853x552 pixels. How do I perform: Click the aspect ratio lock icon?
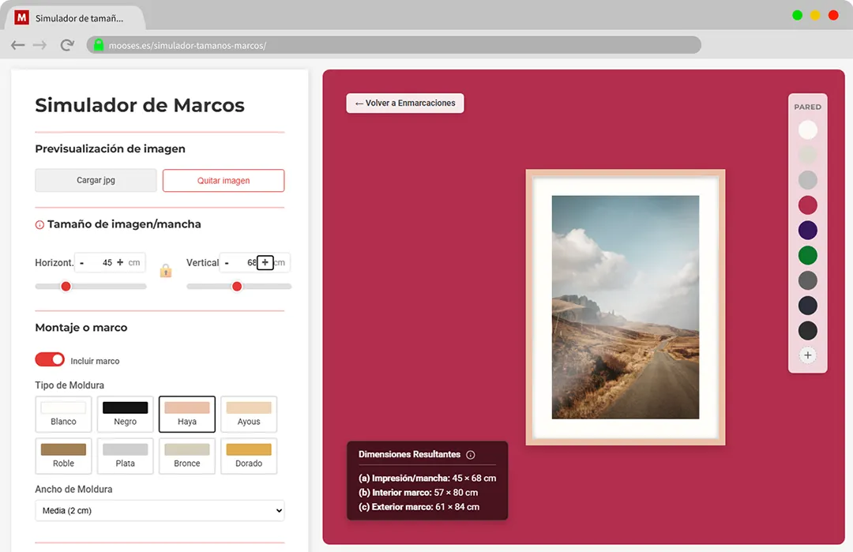click(x=166, y=270)
